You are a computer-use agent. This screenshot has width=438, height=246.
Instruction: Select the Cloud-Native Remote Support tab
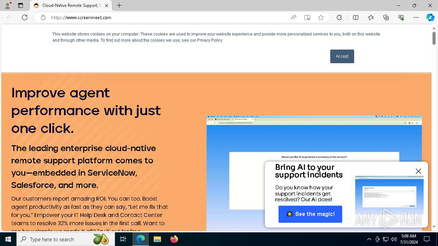tap(71, 5)
